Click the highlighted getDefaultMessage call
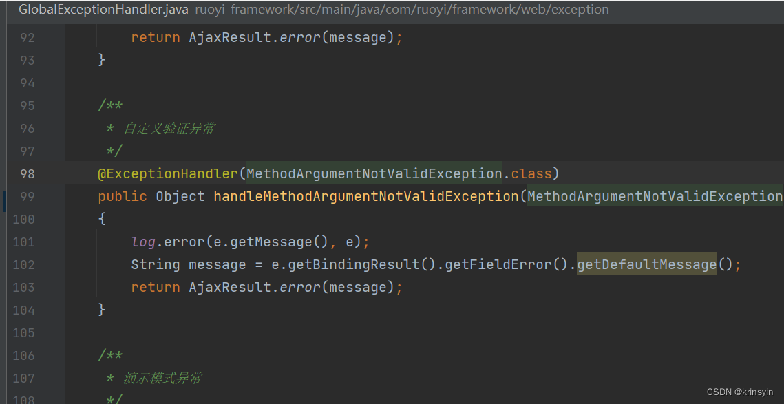Viewport: 784px width, 404px height. 646,264
